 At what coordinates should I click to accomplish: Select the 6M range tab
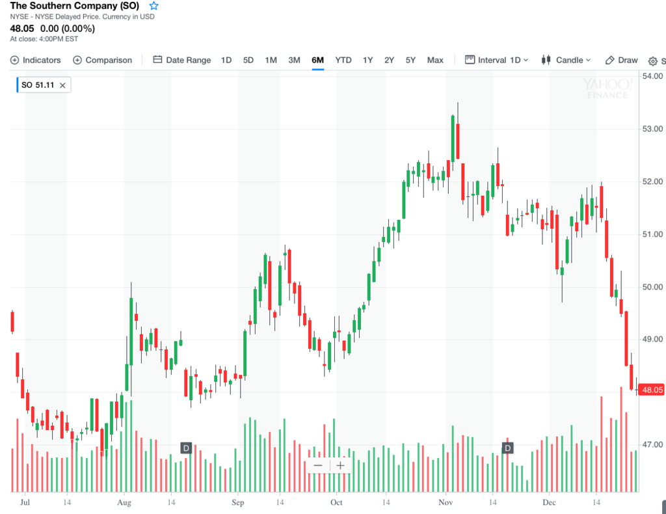[x=317, y=60]
